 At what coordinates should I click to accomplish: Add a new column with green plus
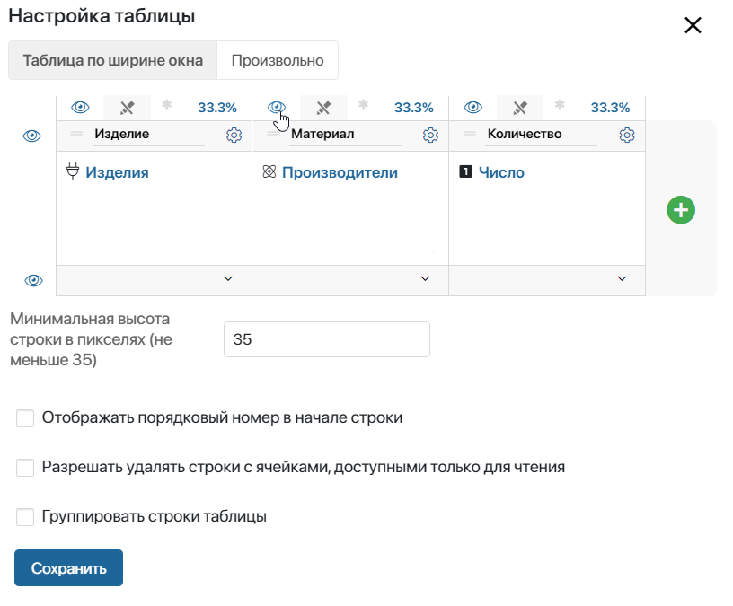(681, 210)
